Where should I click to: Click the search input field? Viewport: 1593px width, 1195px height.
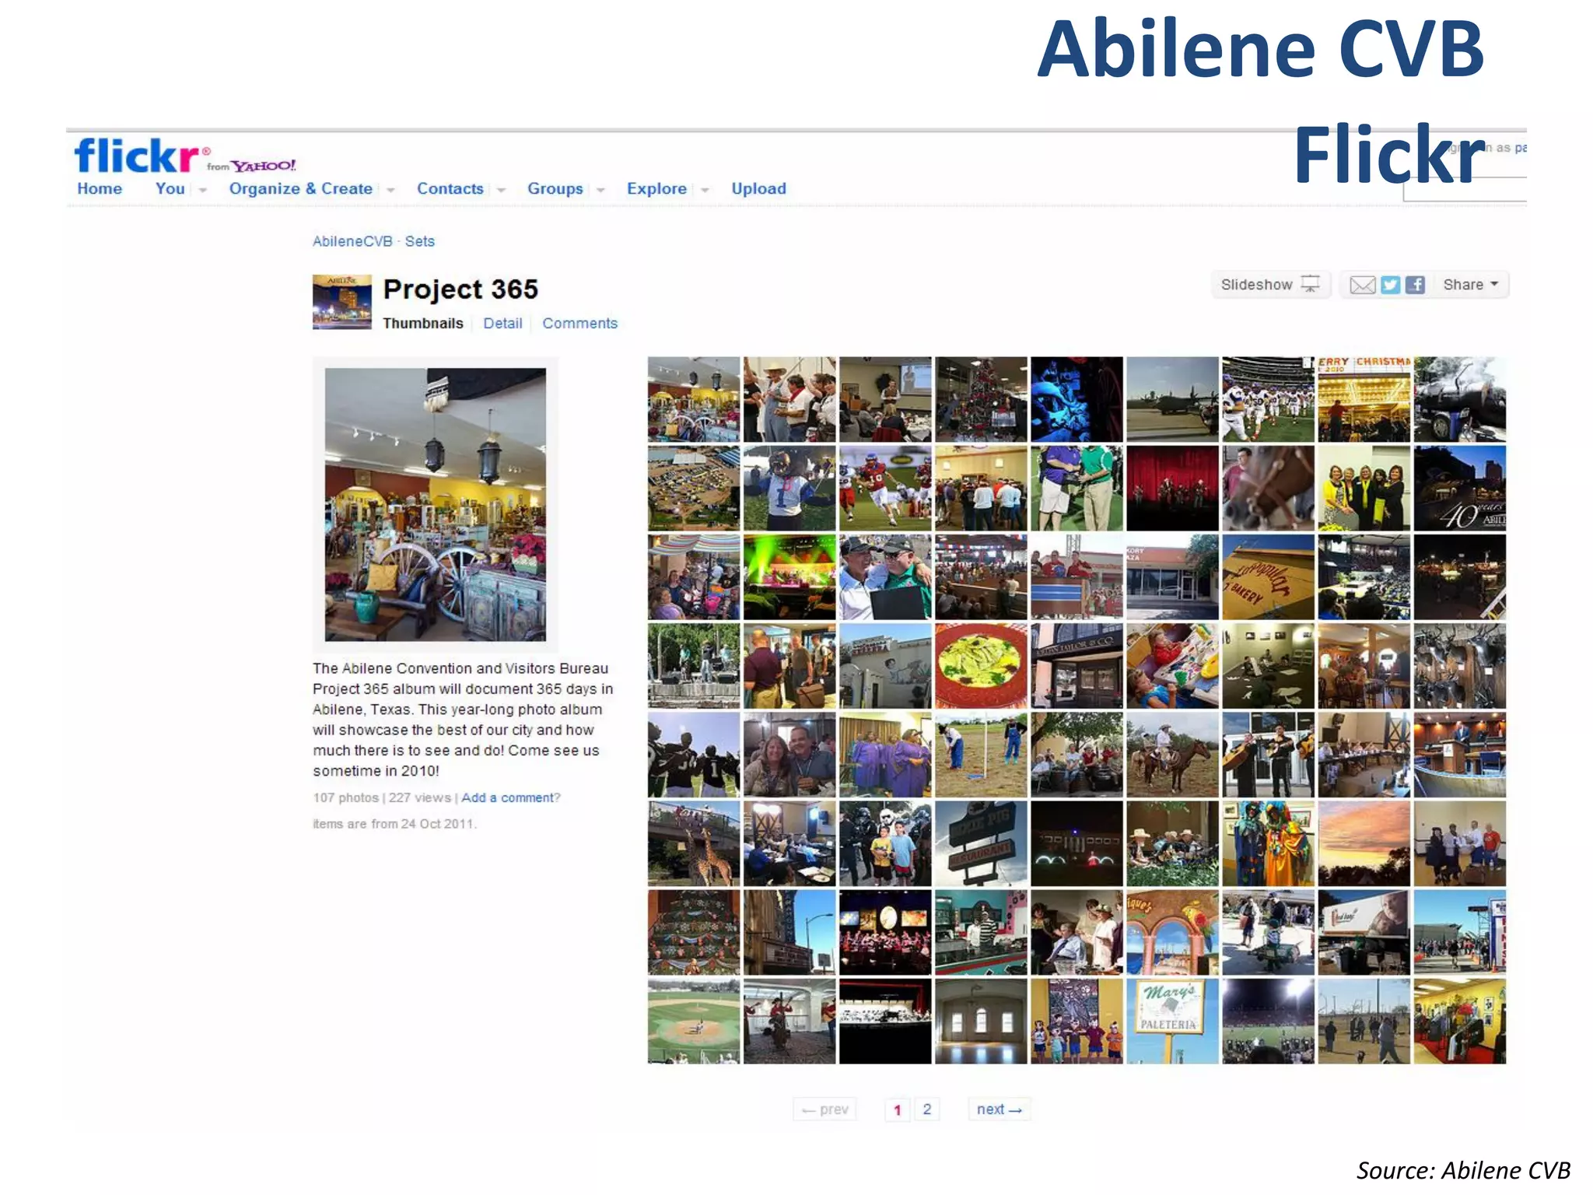(x=1465, y=189)
